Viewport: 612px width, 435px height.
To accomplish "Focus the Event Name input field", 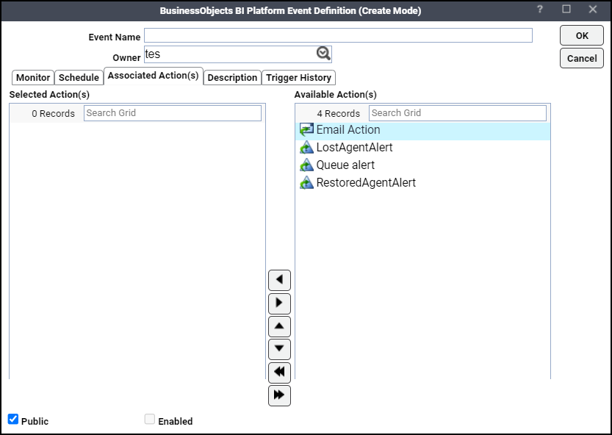I will [338, 35].
